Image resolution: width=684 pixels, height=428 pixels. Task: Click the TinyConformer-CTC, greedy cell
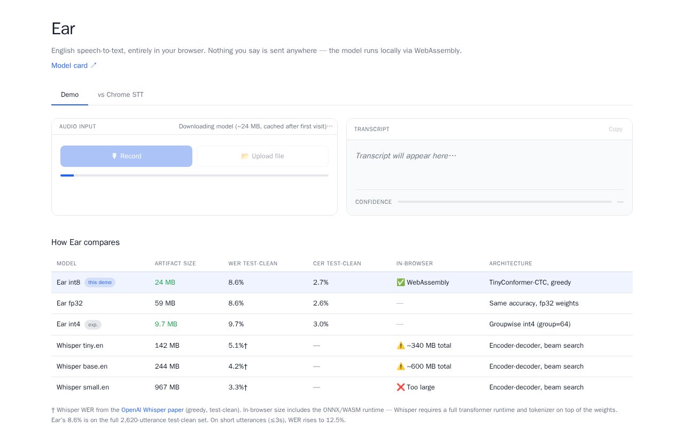point(530,282)
